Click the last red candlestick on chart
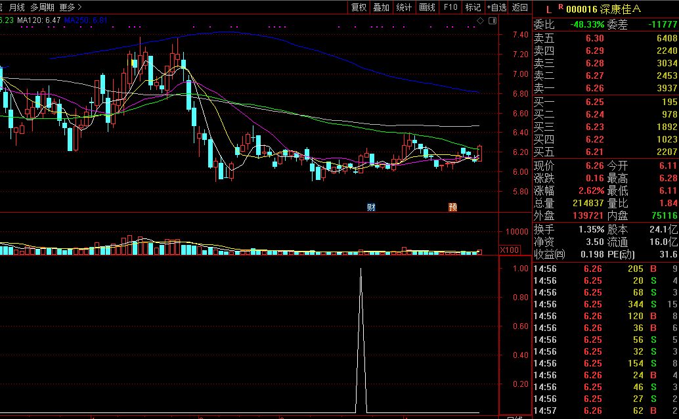Screen dimensions: 679x419 pos(479,154)
